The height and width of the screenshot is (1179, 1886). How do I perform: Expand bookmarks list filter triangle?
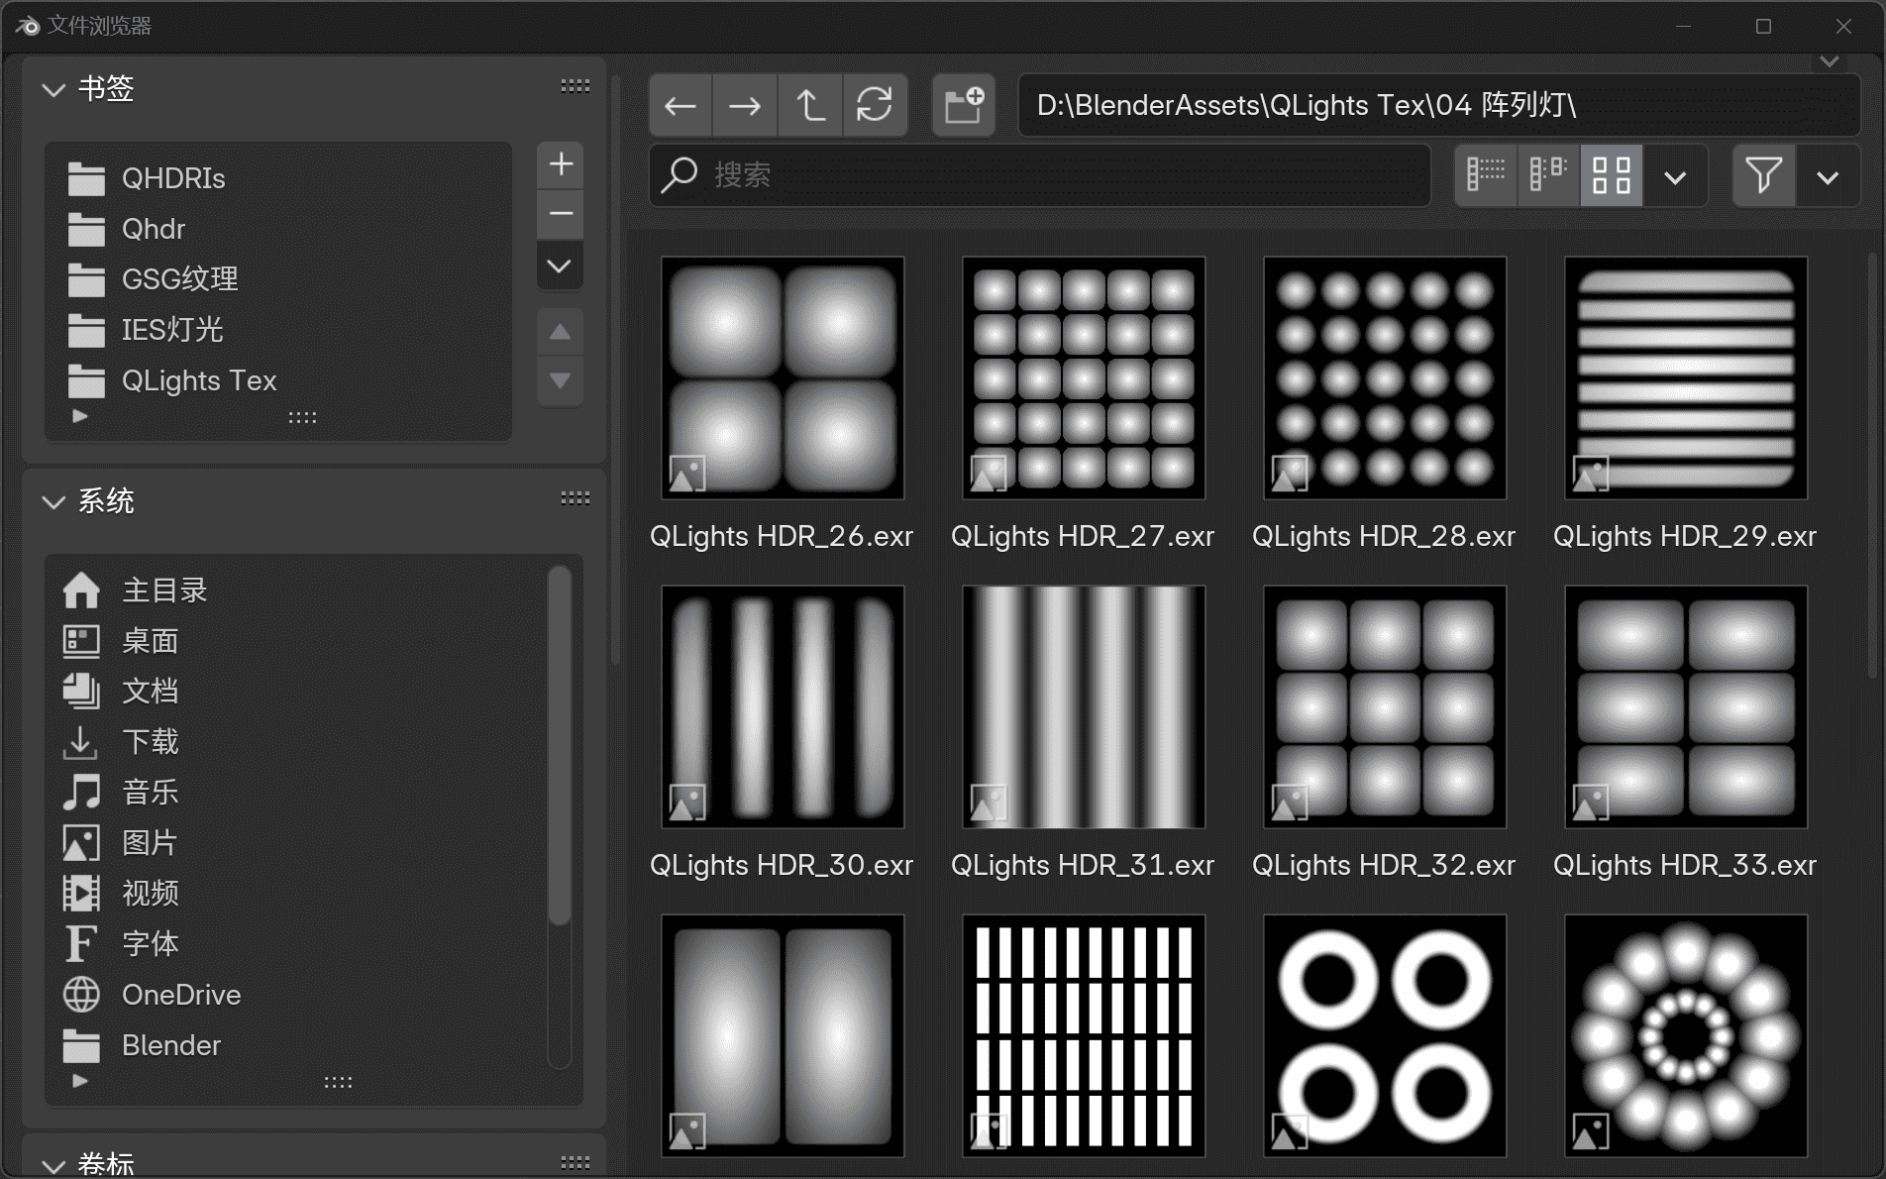80,416
